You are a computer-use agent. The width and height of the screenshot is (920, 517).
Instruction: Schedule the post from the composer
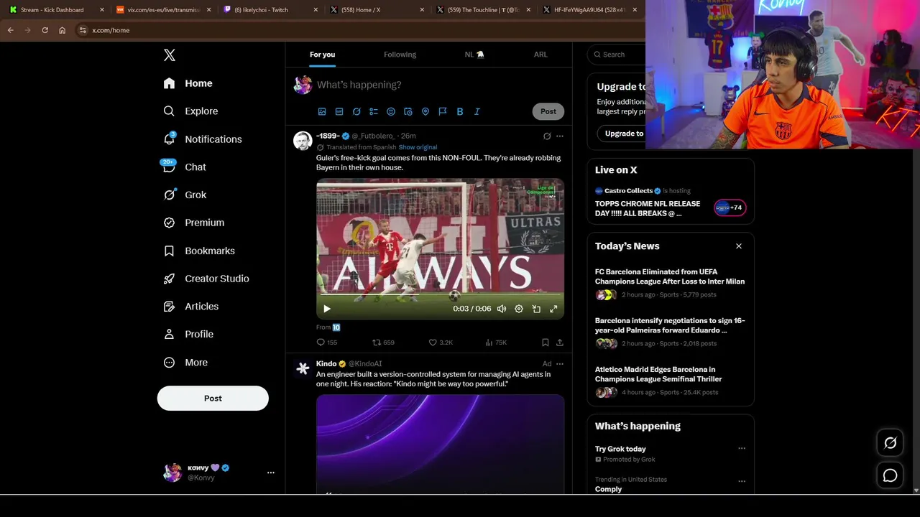[x=408, y=111]
